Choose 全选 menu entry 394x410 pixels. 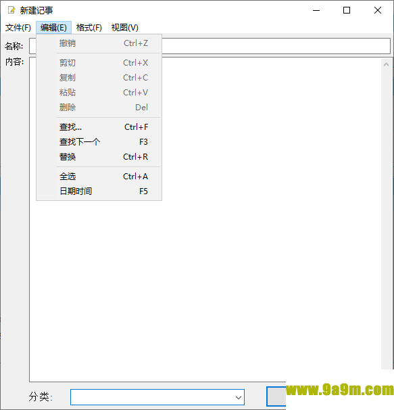[99, 177]
